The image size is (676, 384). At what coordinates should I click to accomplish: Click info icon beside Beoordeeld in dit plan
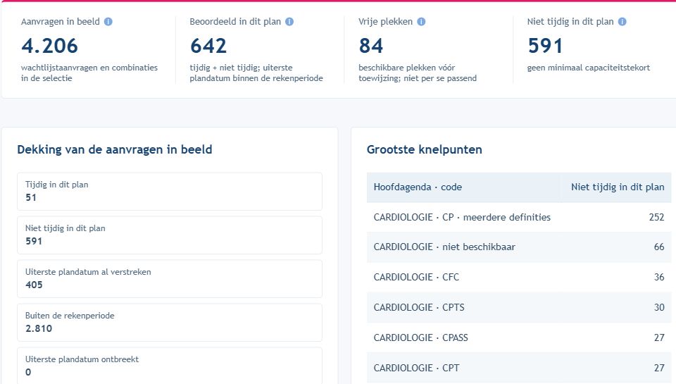pos(289,22)
